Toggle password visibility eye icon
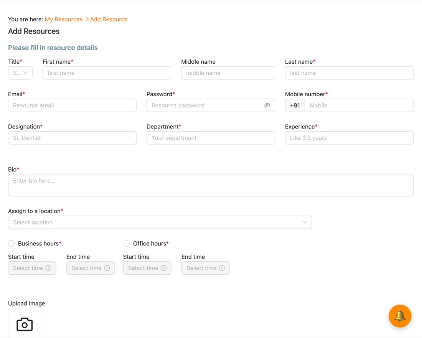Viewport: 422px width, 338px height. click(x=267, y=106)
